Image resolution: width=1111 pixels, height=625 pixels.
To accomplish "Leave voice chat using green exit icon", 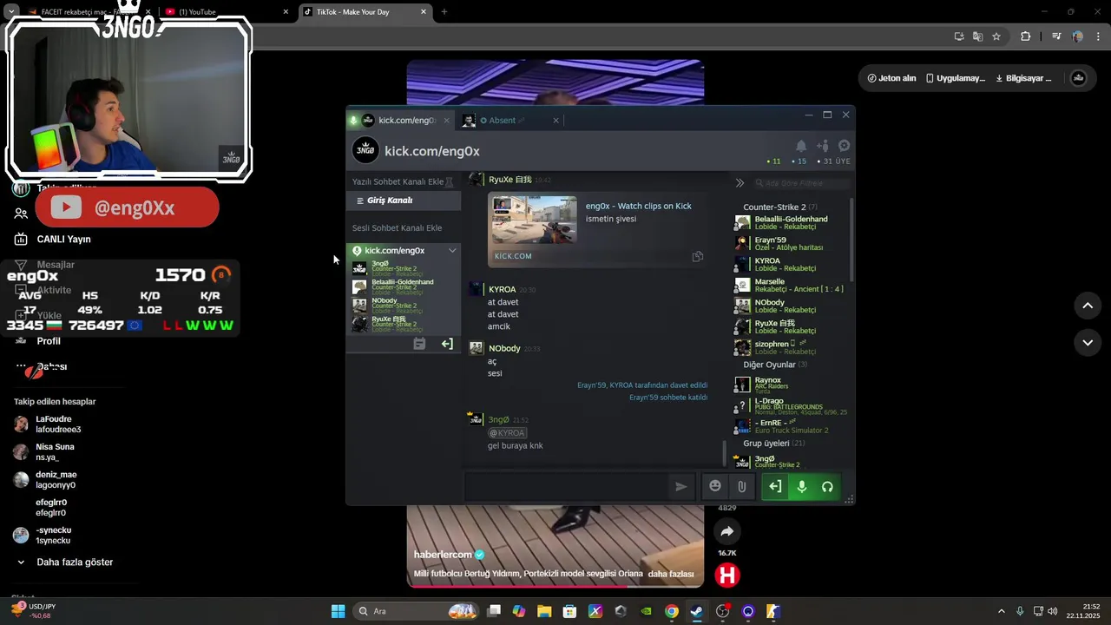I will tap(775, 487).
